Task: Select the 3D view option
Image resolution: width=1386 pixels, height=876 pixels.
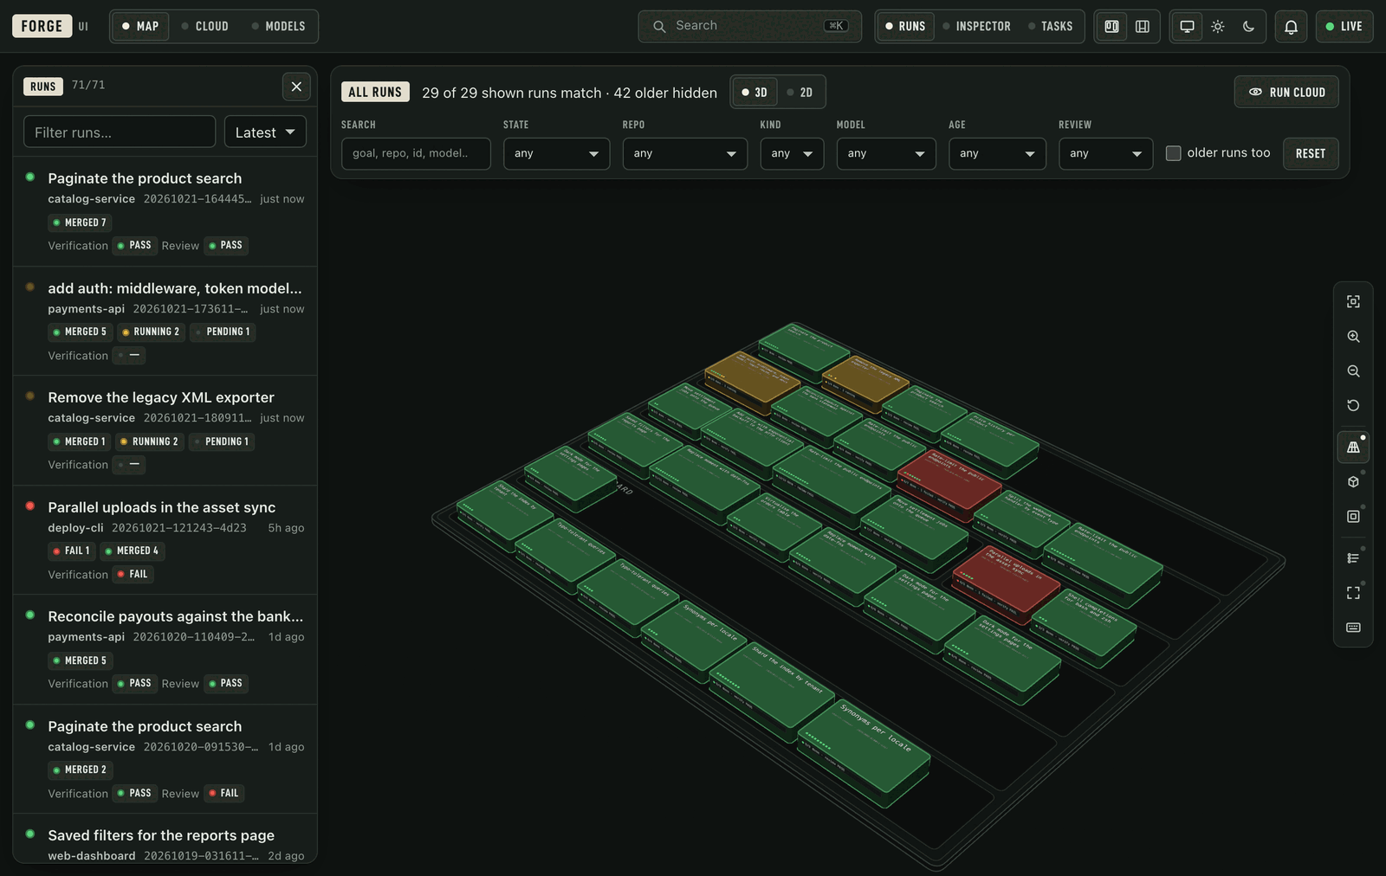Action: [x=755, y=93]
